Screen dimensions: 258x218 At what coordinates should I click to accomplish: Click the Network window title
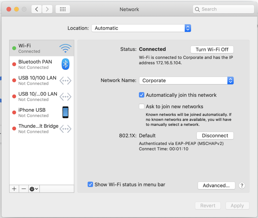(129, 9)
